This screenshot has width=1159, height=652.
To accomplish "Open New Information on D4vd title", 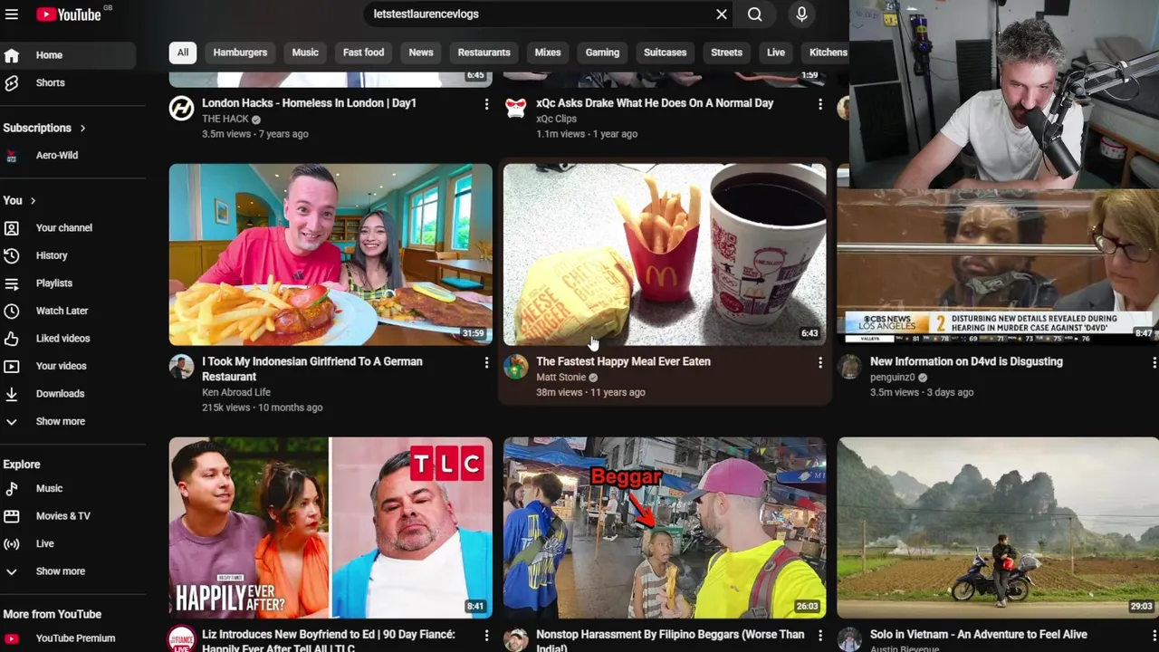I will point(966,361).
